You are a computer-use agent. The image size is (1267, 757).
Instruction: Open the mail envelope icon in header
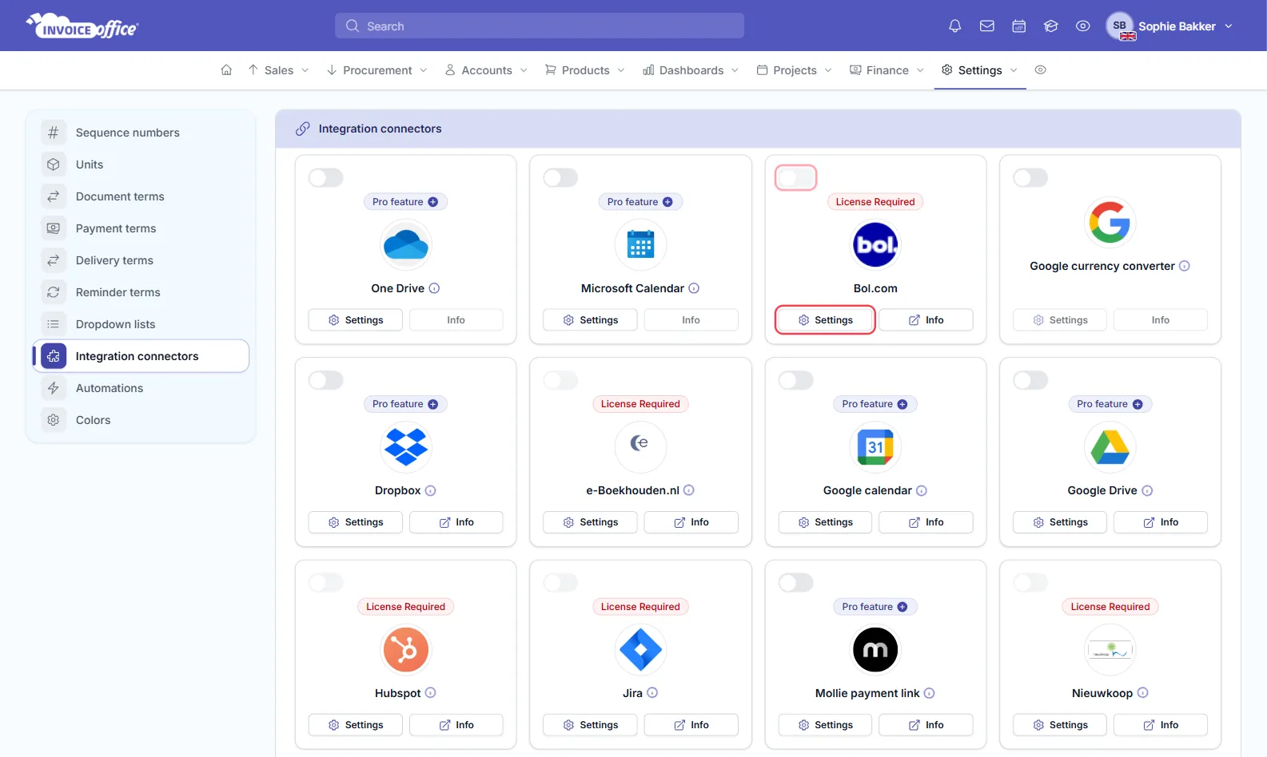987,26
